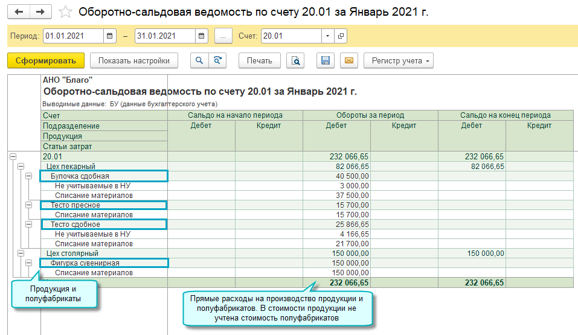Click debit turnover cell 4 166,65
578x335 pixels.
(x=336, y=234)
